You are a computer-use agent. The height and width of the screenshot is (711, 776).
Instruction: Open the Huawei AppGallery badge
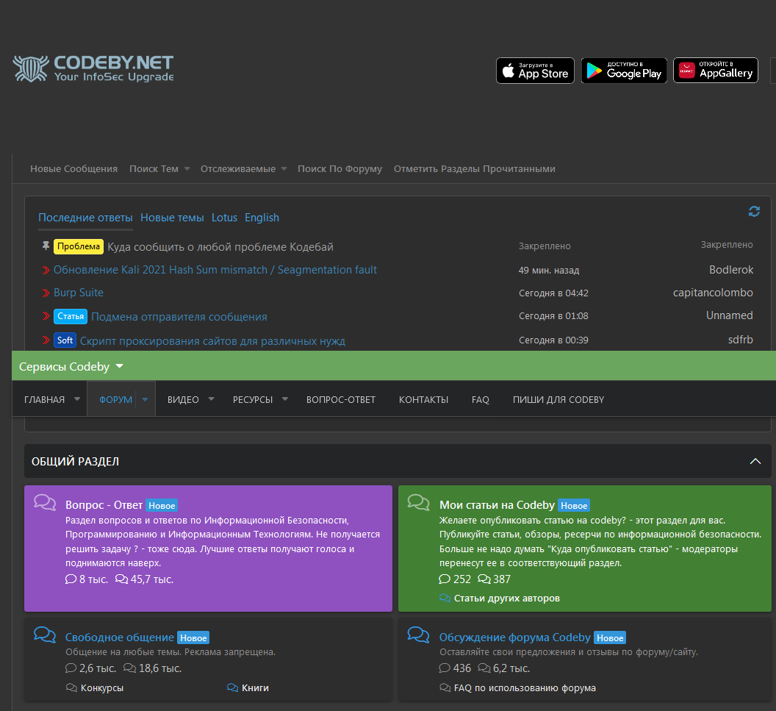point(716,71)
